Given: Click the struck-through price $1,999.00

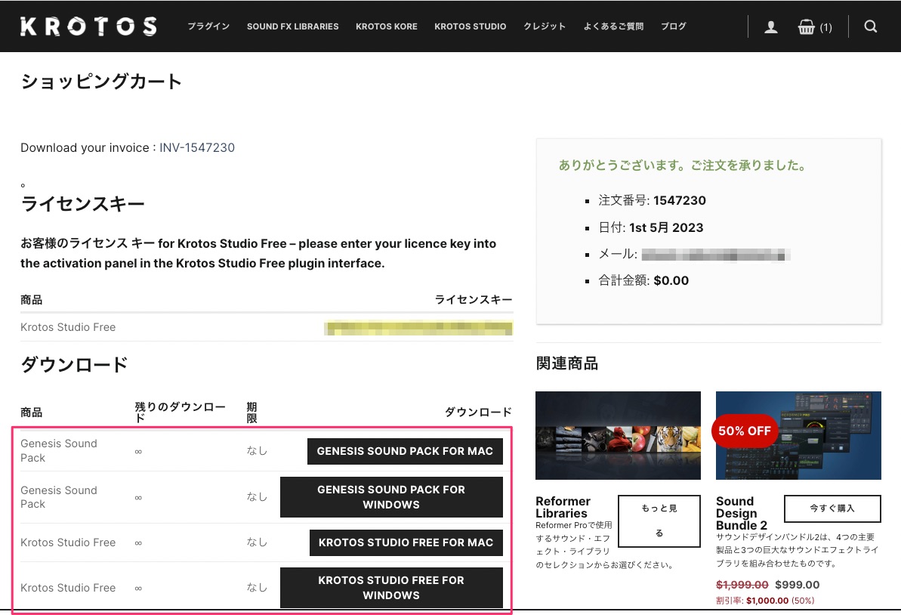Looking at the screenshot, I should 742,585.
